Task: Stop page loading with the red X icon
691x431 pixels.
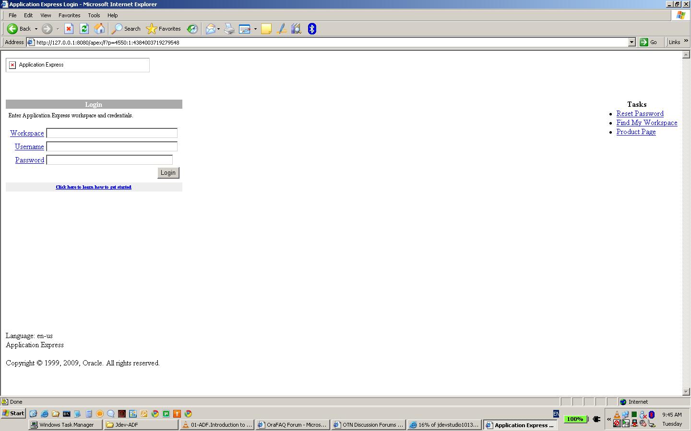Action: 69,29
